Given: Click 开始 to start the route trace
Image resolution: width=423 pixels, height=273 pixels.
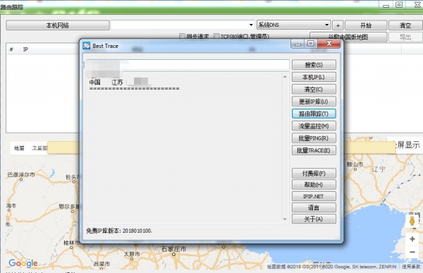Looking at the screenshot, I should point(366,25).
